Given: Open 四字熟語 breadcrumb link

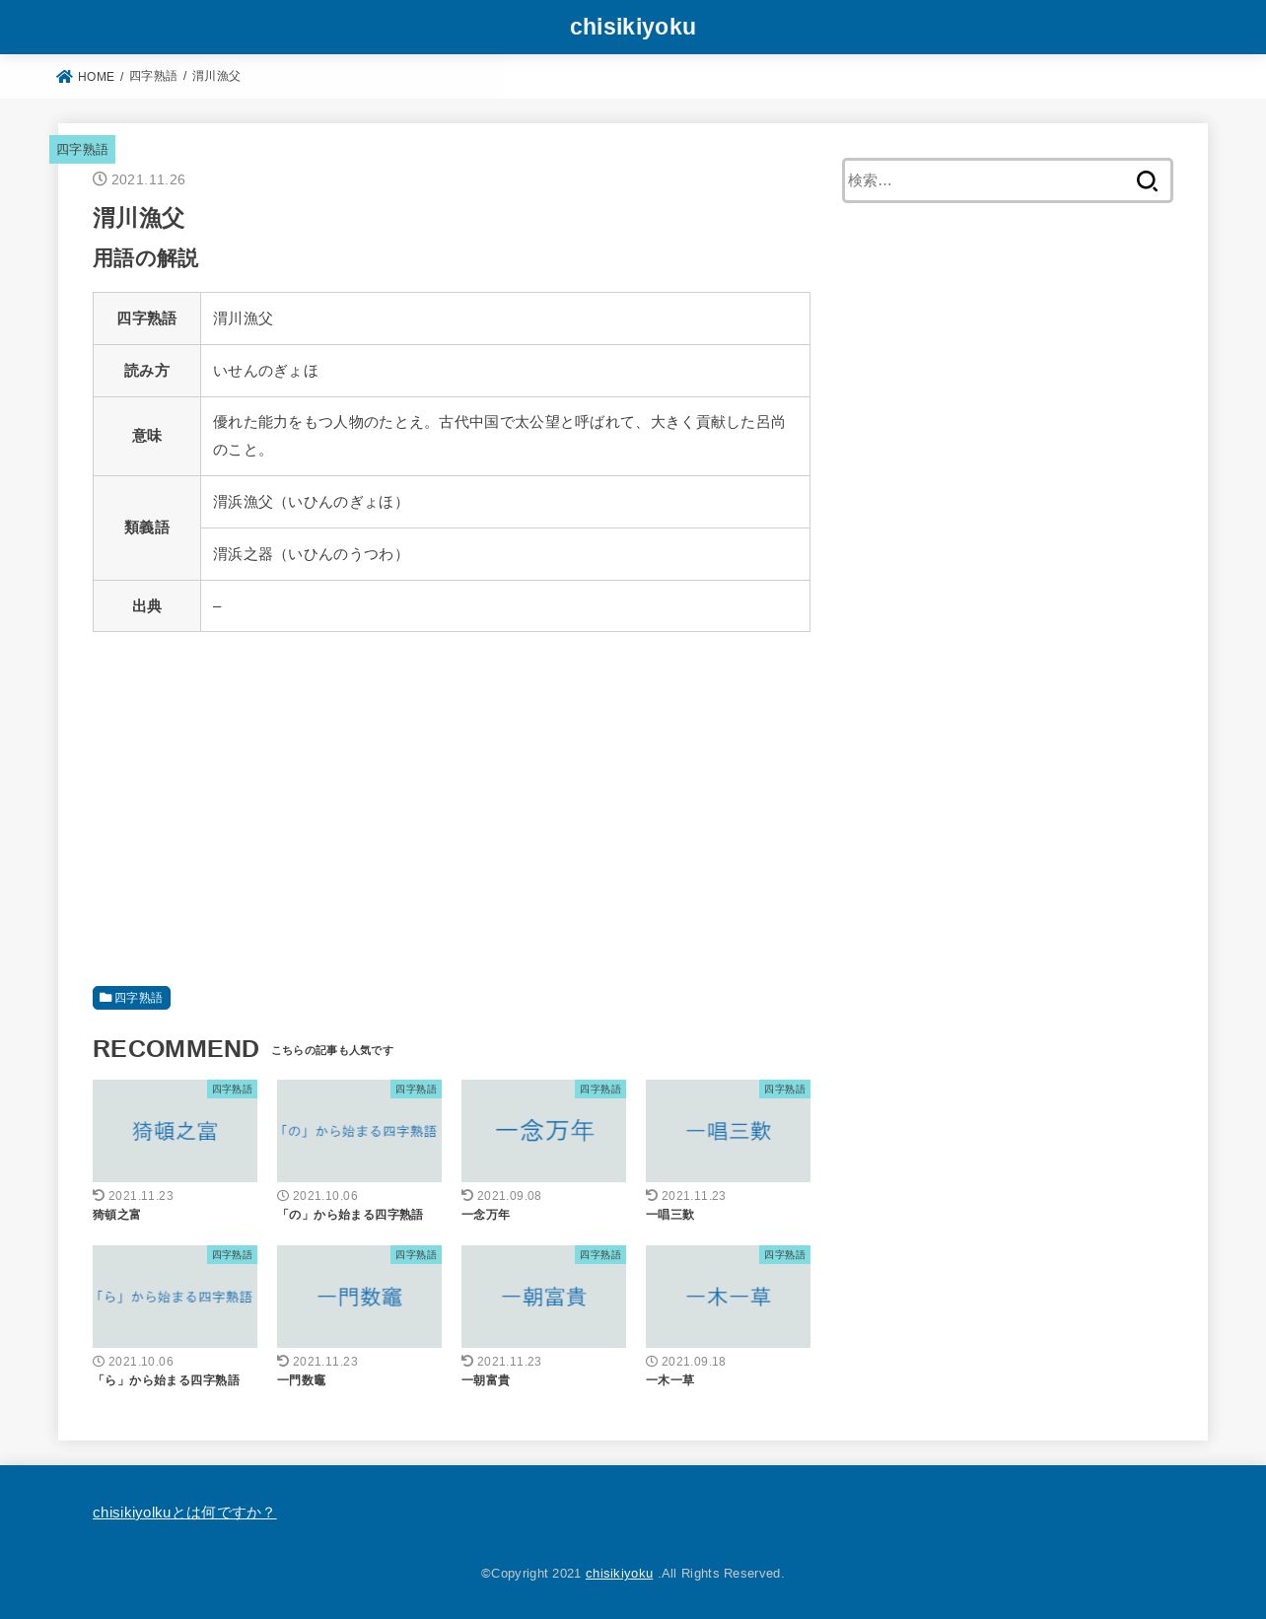Looking at the screenshot, I should click(153, 77).
